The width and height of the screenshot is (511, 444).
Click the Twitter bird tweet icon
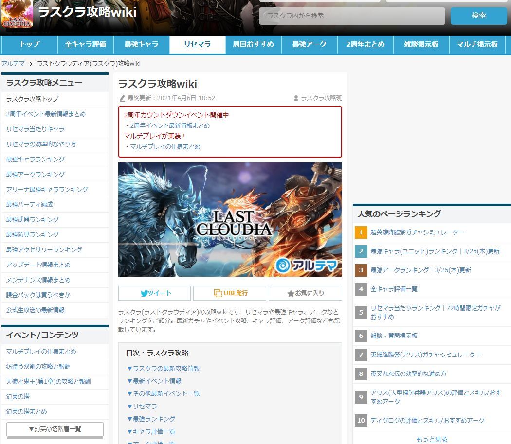144,293
